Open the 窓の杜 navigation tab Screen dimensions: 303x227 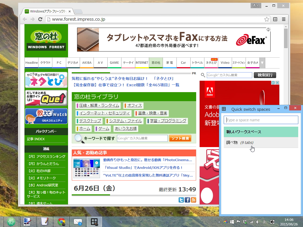coord(156,63)
